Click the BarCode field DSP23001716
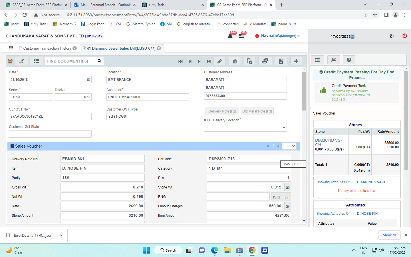The width and height of the screenshot is (411, 257). [249, 159]
